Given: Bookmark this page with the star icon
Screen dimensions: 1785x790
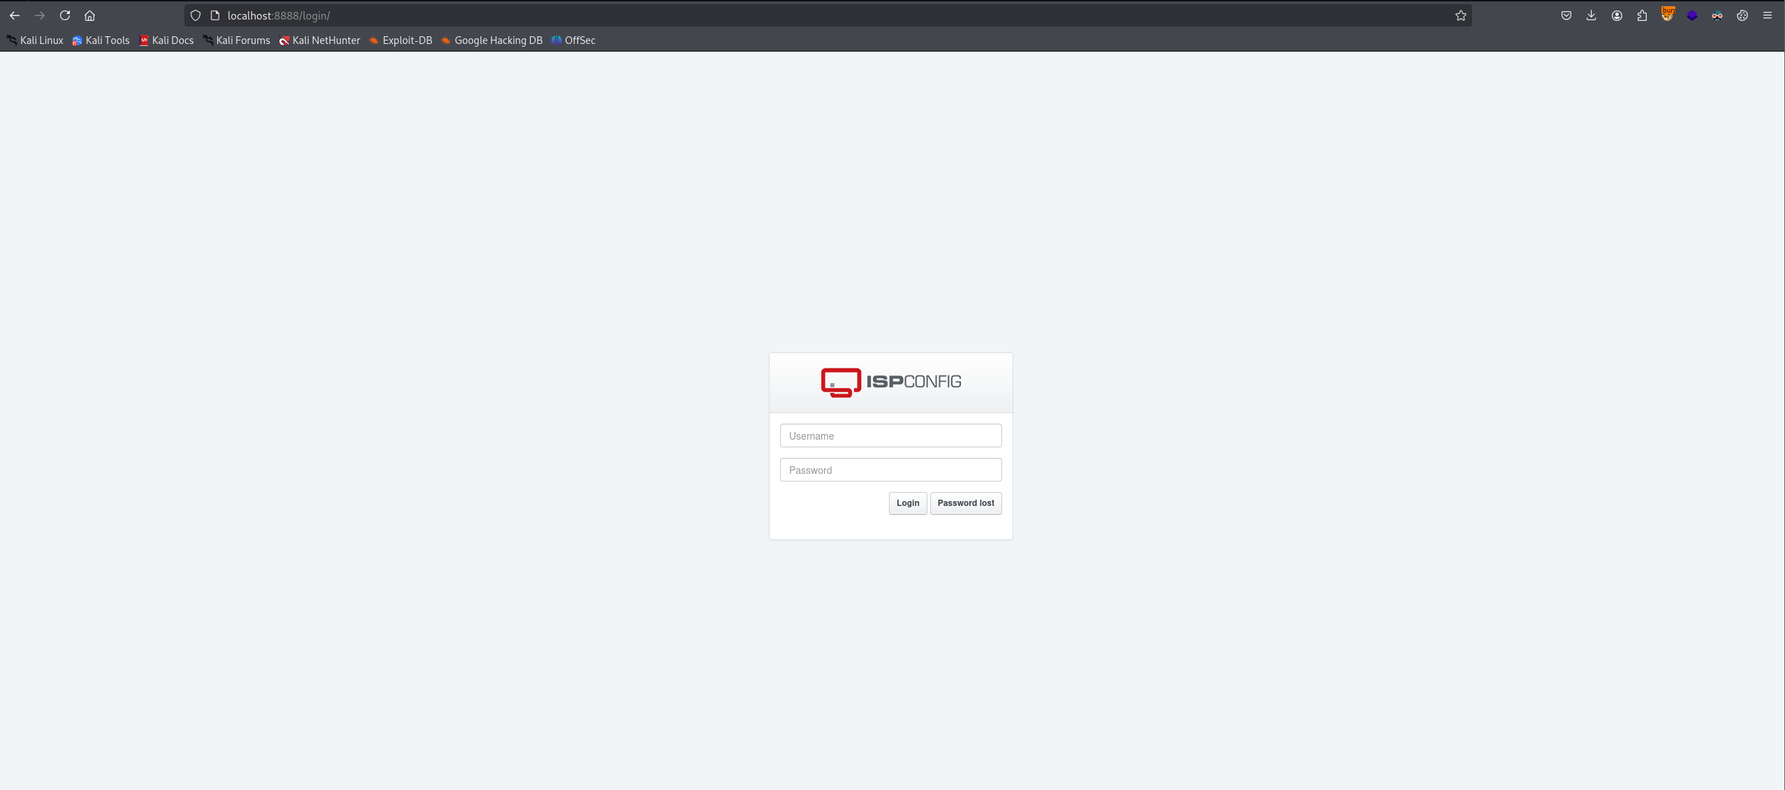Looking at the screenshot, I should click(x=1460, y=15).
